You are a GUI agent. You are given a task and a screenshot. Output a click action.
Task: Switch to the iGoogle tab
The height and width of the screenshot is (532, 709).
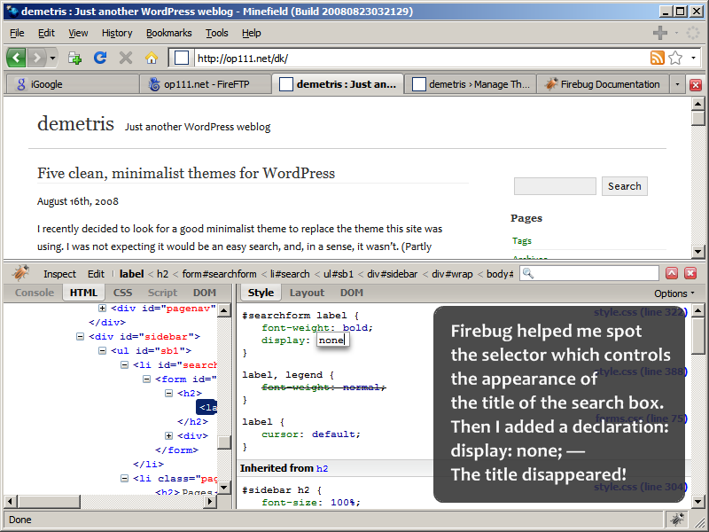(x=74, y=84)
